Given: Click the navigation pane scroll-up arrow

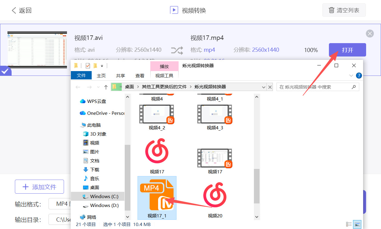Looking at the screenshot, I should [127, 97].
